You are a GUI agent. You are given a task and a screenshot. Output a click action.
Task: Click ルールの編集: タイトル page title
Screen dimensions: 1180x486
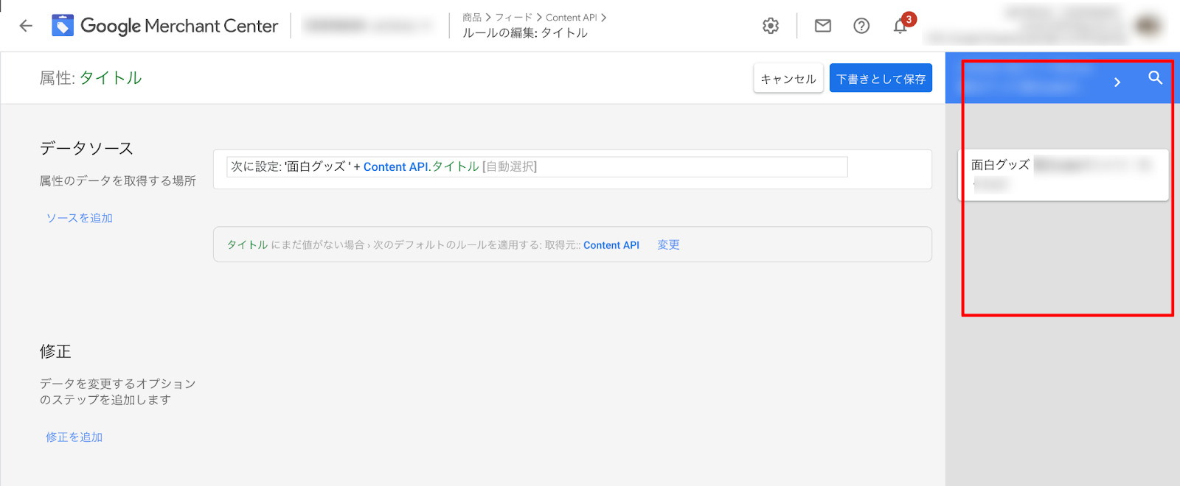pos(525,33)
